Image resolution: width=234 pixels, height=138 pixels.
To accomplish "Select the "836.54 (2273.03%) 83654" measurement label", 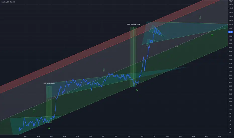I will 133,24.
